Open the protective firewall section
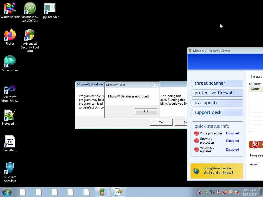Image resolution: width=263 pixels, height=197 pixels. point(217,93)
